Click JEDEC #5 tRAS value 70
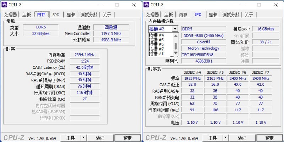This screenshot has height=142, width=284. click(215, 104)
